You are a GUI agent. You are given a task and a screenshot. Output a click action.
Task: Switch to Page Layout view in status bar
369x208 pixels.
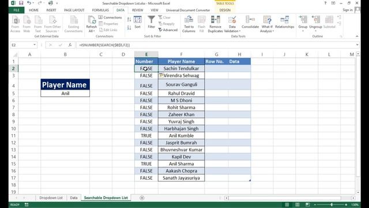click(x=298, y=205)
